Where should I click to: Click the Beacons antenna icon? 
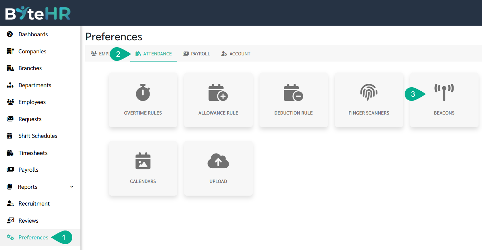pyautogui.click(x=444, y=92)
